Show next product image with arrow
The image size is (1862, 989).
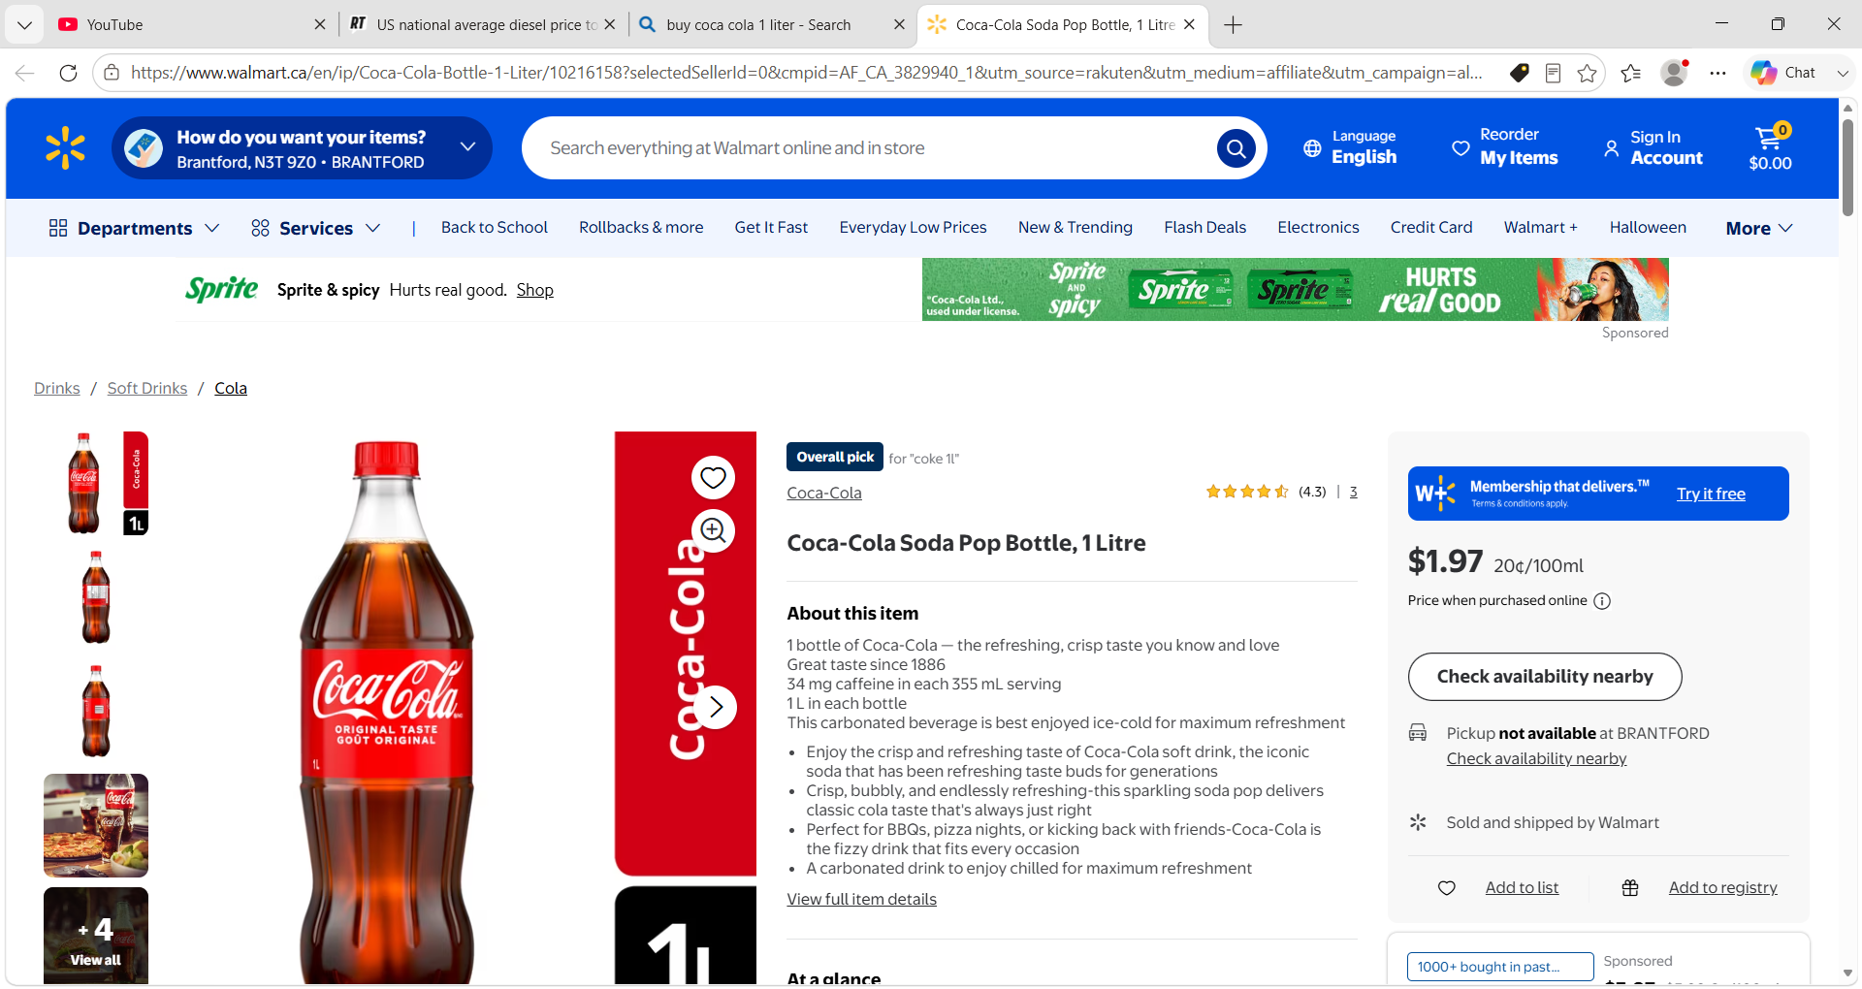[715, 707]
